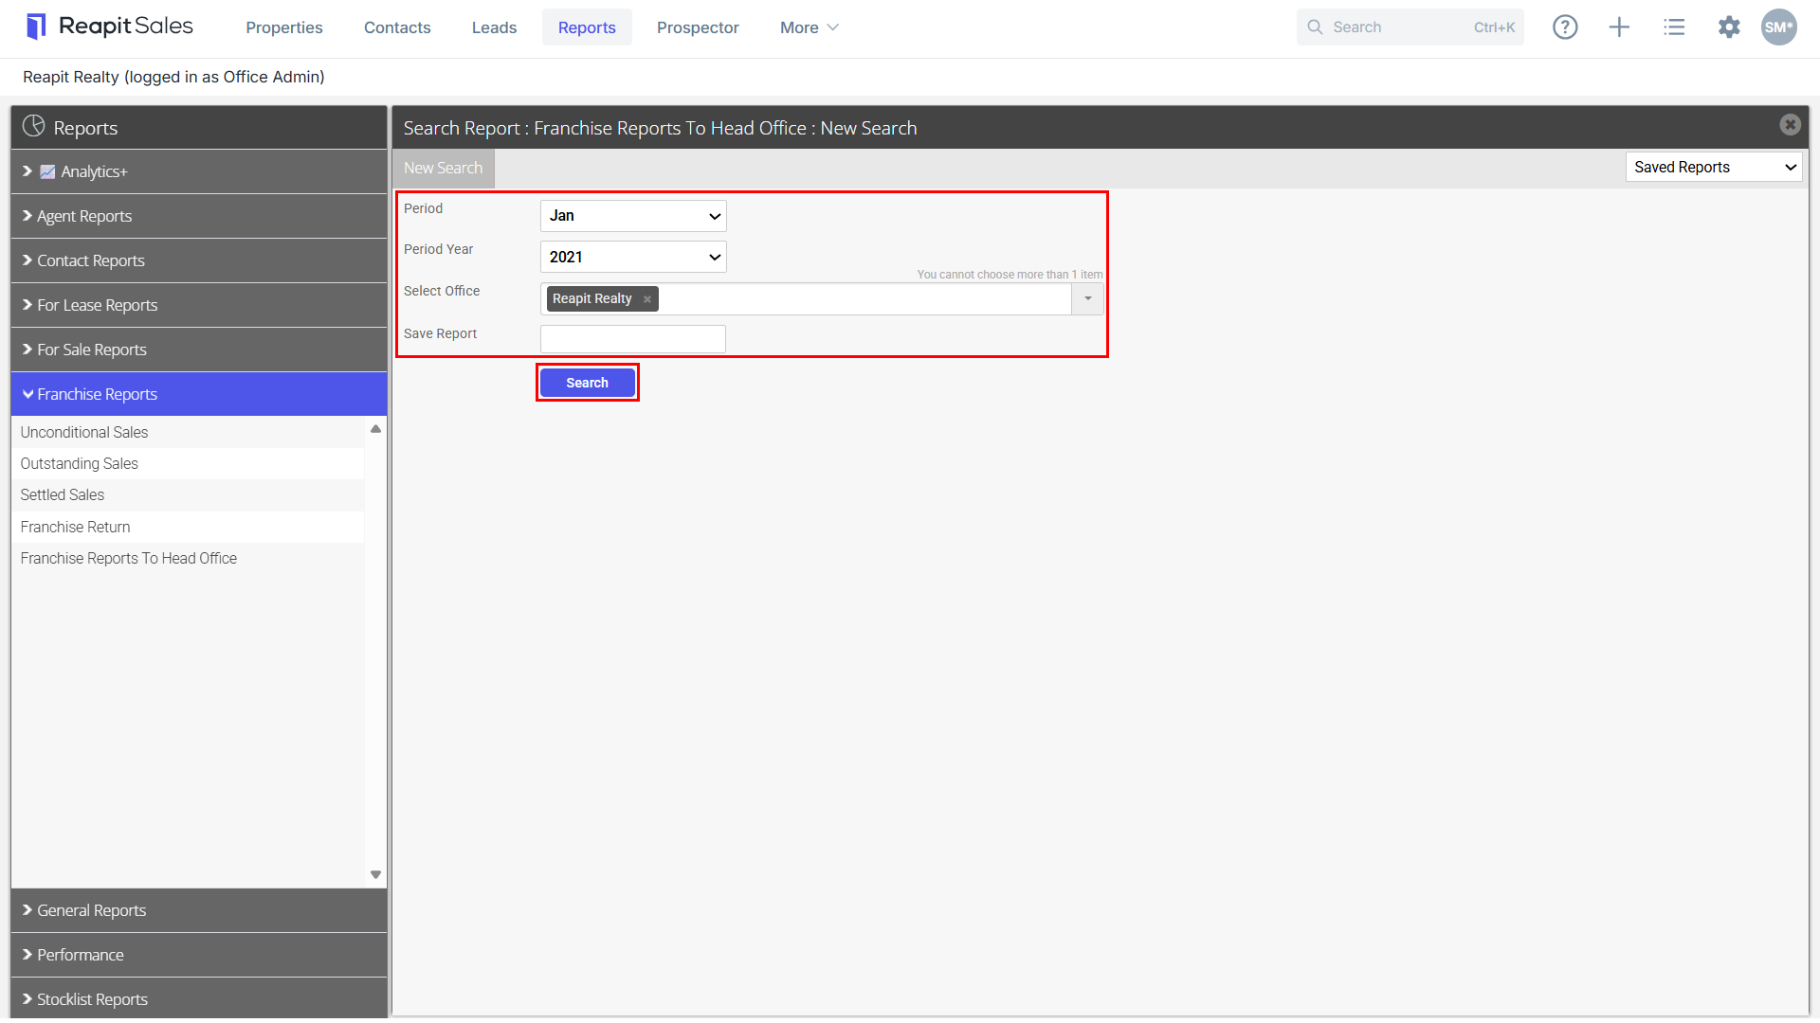This screenshot has height=1023, width=1820.
Task: Expand the Agent Reports section
Action: [x=199, y=216]
